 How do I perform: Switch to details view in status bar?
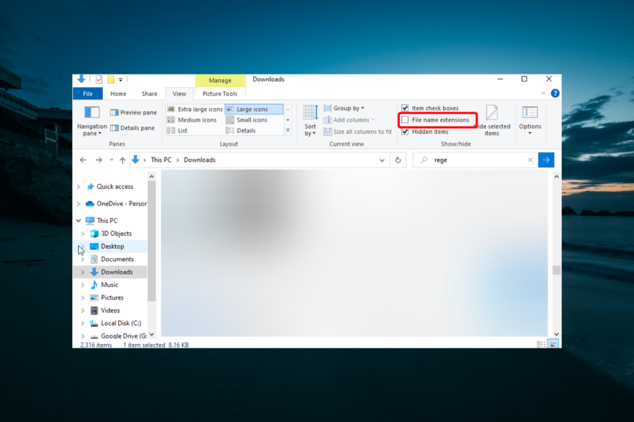[541, 344]
